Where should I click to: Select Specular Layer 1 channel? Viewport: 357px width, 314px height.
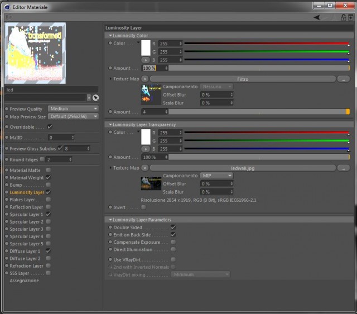26,214
